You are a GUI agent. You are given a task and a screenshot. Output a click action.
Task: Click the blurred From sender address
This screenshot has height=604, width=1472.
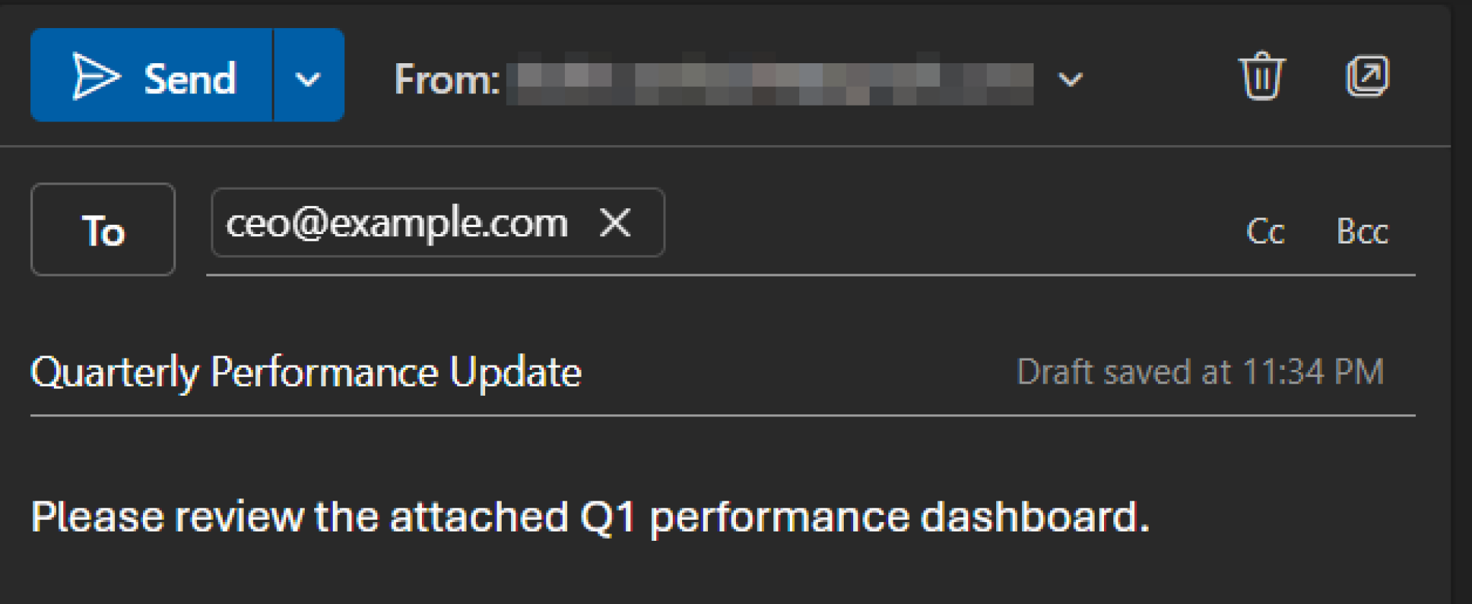click(769, 79)
